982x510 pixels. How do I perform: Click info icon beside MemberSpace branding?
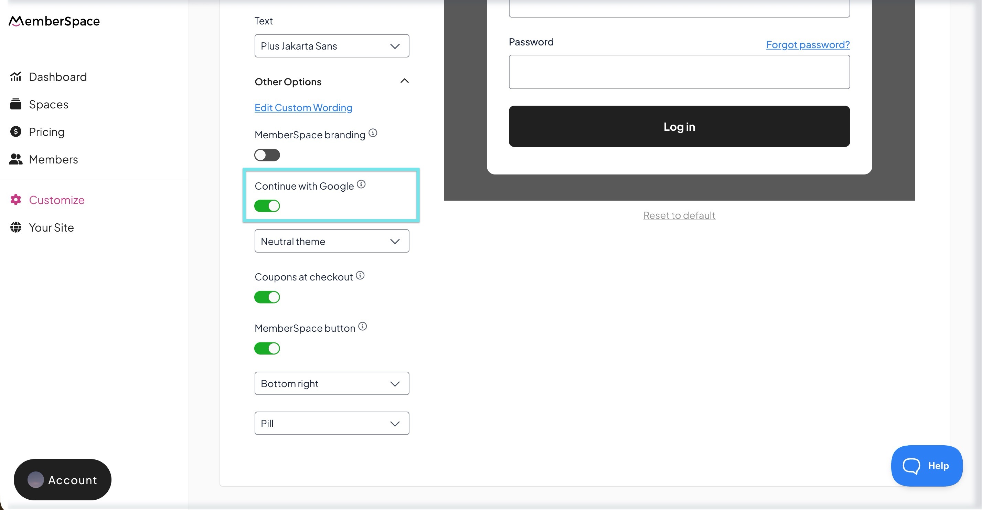pos(373,133)
